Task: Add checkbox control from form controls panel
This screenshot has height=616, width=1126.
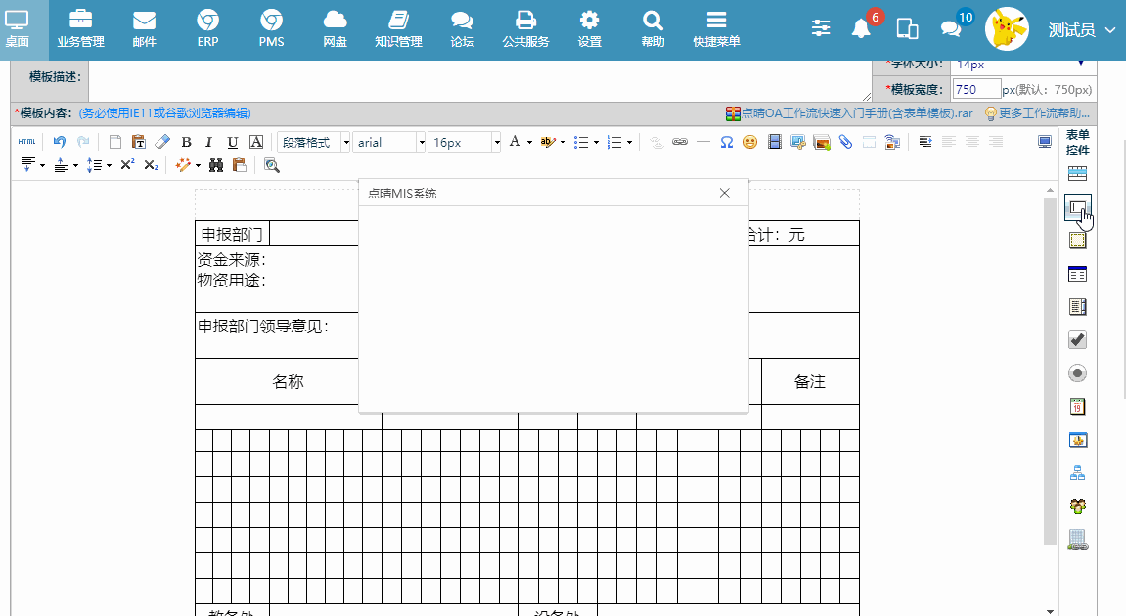Action: click(x=1077, y=340)
